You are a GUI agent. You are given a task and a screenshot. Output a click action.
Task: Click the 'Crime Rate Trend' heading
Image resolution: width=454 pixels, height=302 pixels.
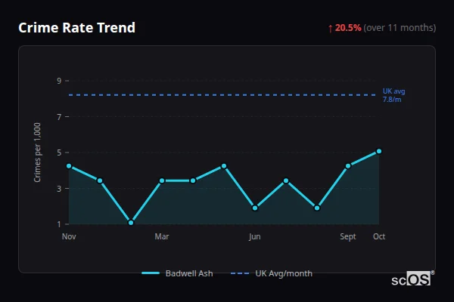point(76,28)
